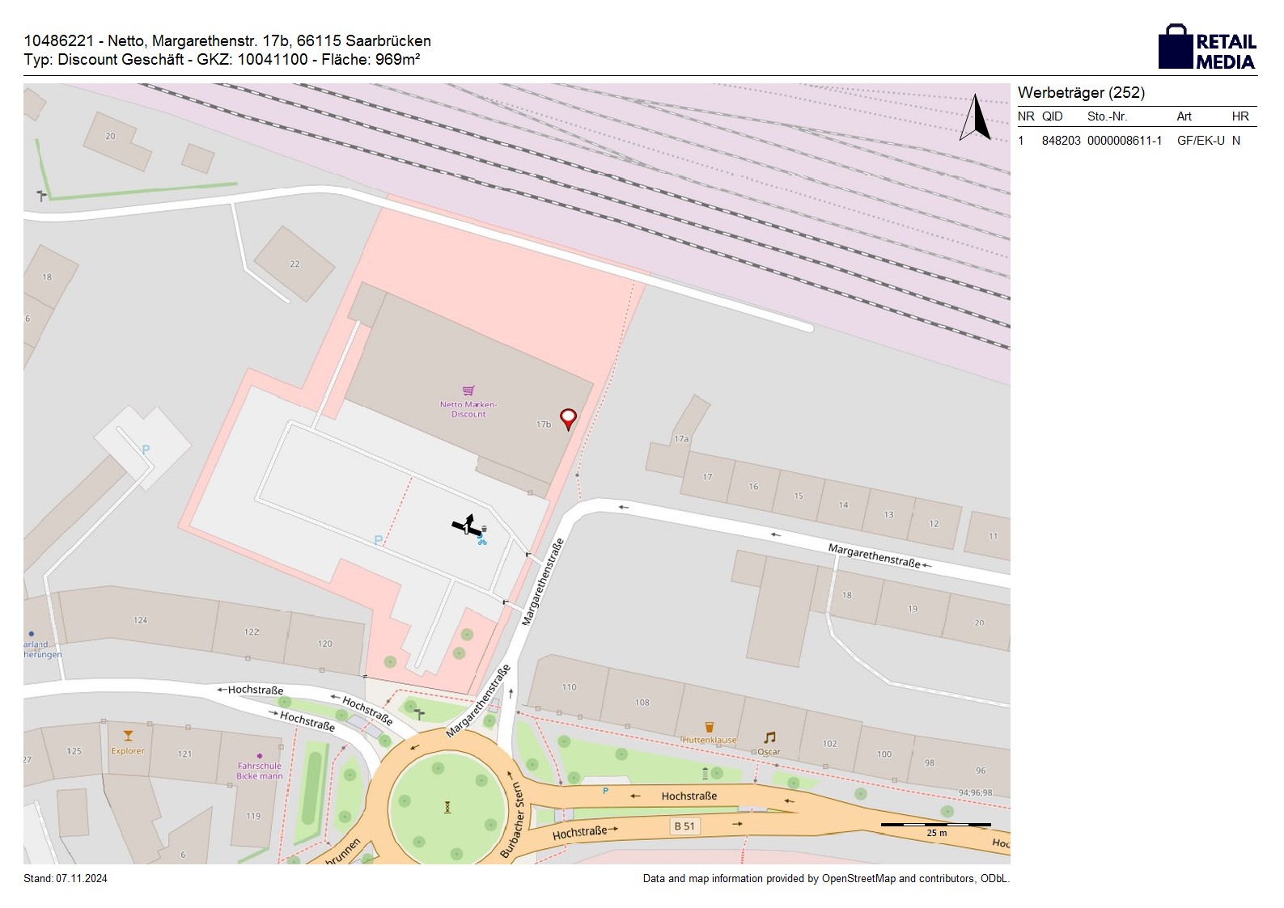Click the black advertising carrier arrow marker 1
The width and height of the screenshot is (1284, 908).
465,525
